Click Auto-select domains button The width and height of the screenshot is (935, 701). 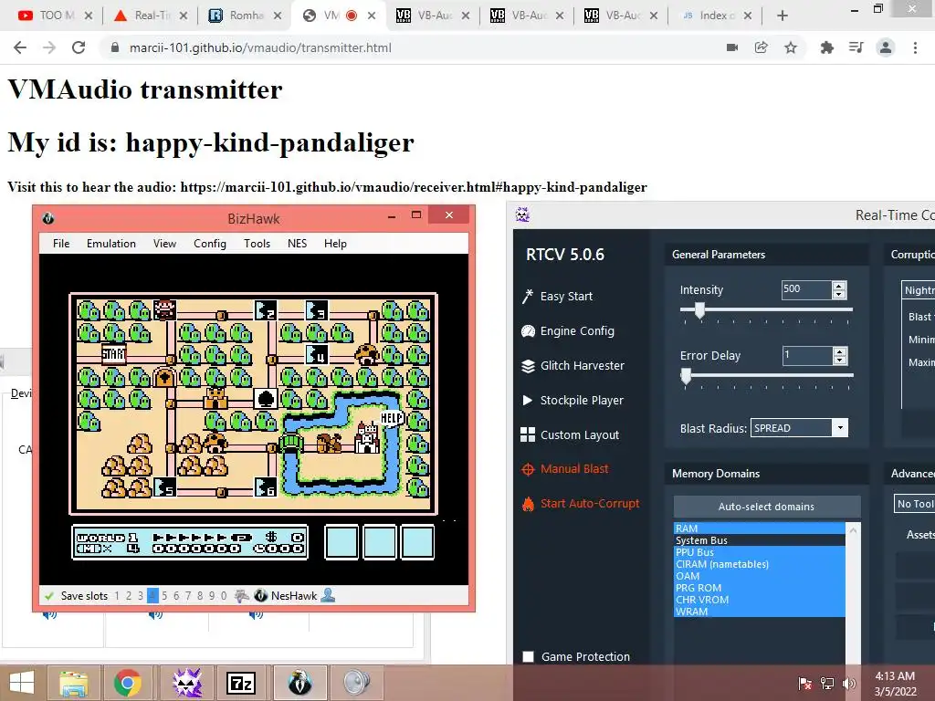(x=767, y=506)
